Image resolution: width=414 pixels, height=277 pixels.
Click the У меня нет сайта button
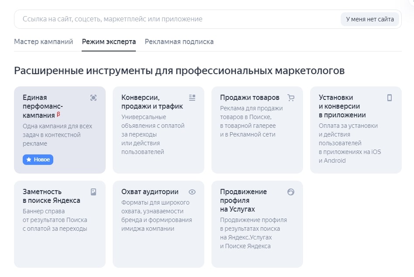[370, 19]
